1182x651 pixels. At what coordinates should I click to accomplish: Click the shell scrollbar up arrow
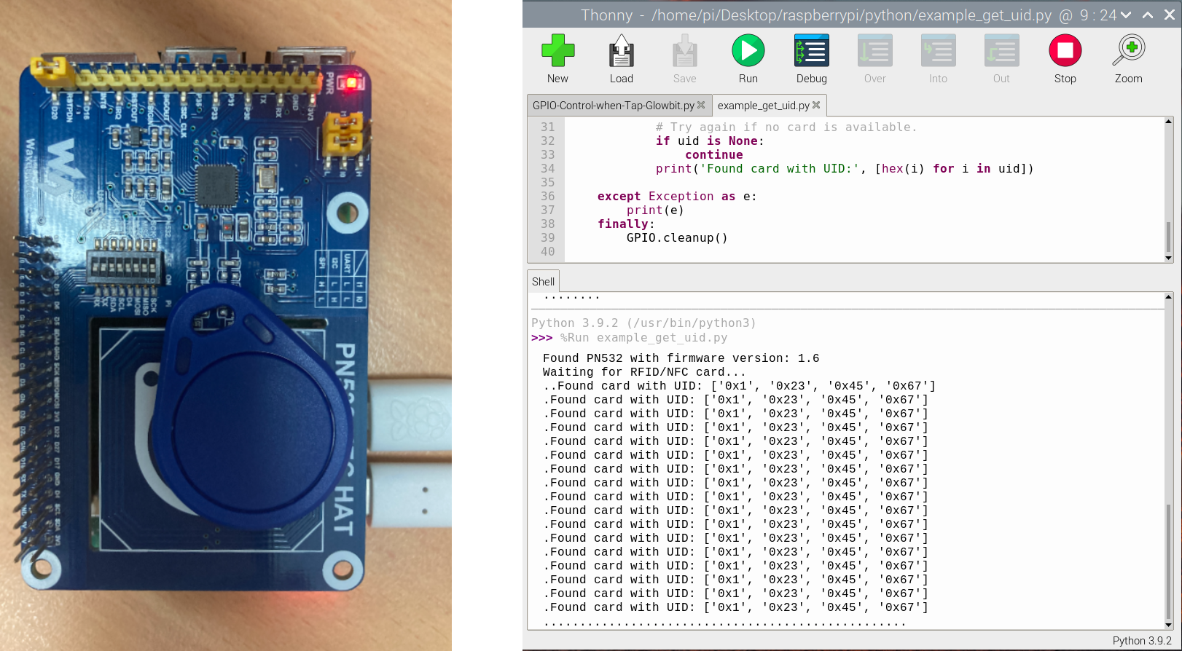coord(1168,297)
